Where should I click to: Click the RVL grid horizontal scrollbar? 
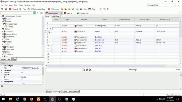pyautogui.click(x=106, y=65)
